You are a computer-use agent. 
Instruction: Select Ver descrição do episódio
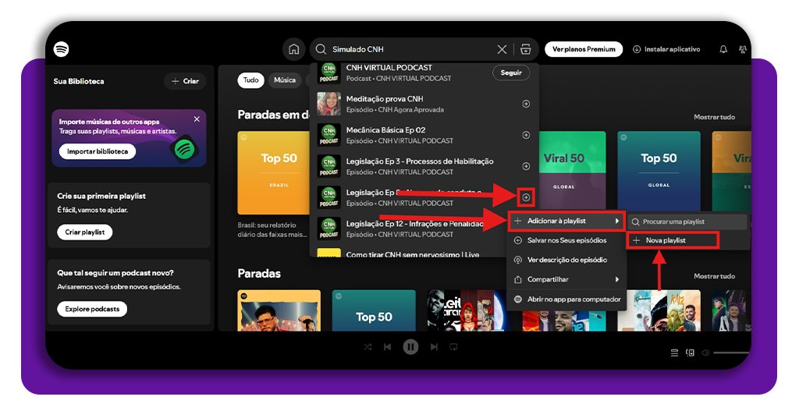pyautogui.click(x=566, y=260)
